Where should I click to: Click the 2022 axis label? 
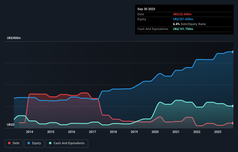[197, 132]
